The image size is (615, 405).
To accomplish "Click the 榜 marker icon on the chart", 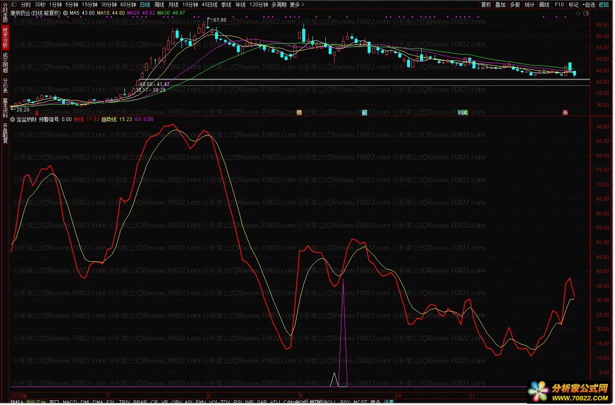I will [299, 112].
